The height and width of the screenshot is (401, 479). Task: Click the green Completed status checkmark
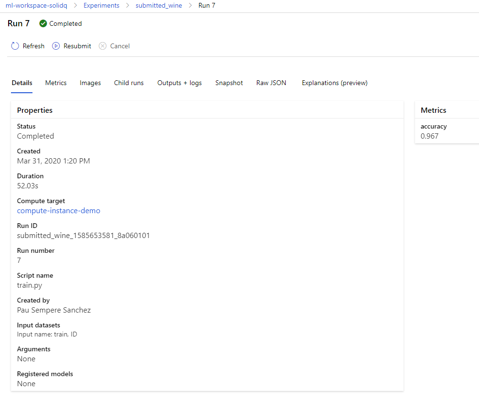(x=43, y=23)
